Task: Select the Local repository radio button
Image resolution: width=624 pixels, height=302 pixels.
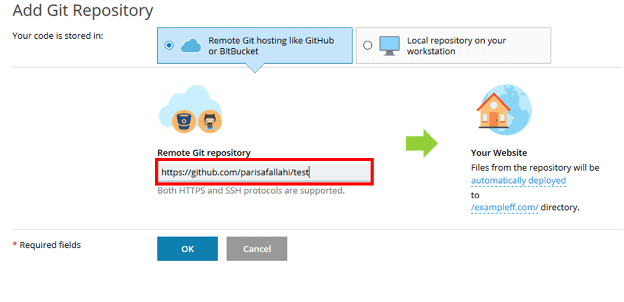Action: coord(368,46)
